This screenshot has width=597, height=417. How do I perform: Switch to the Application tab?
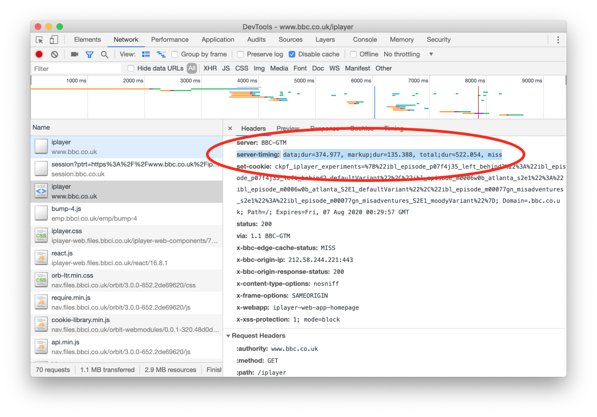tap(218, 40)
